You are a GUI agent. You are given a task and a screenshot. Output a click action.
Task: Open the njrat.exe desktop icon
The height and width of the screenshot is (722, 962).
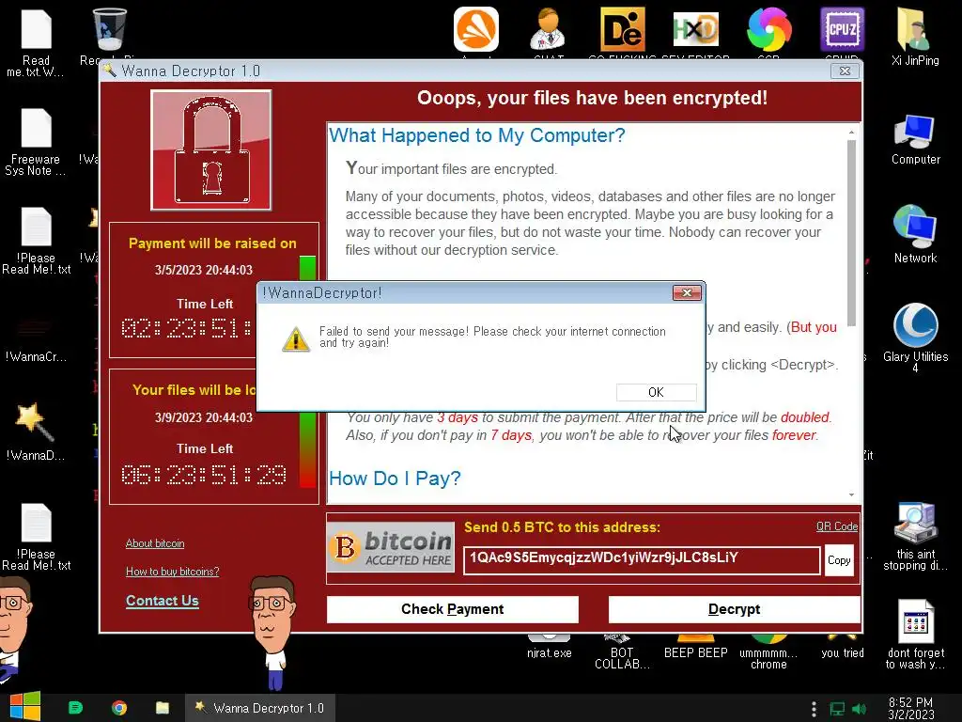click(x=549, y=649)
